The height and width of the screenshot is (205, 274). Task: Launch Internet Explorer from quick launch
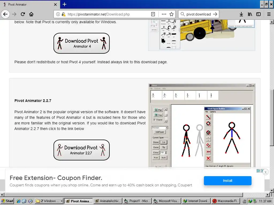point(18,201)
